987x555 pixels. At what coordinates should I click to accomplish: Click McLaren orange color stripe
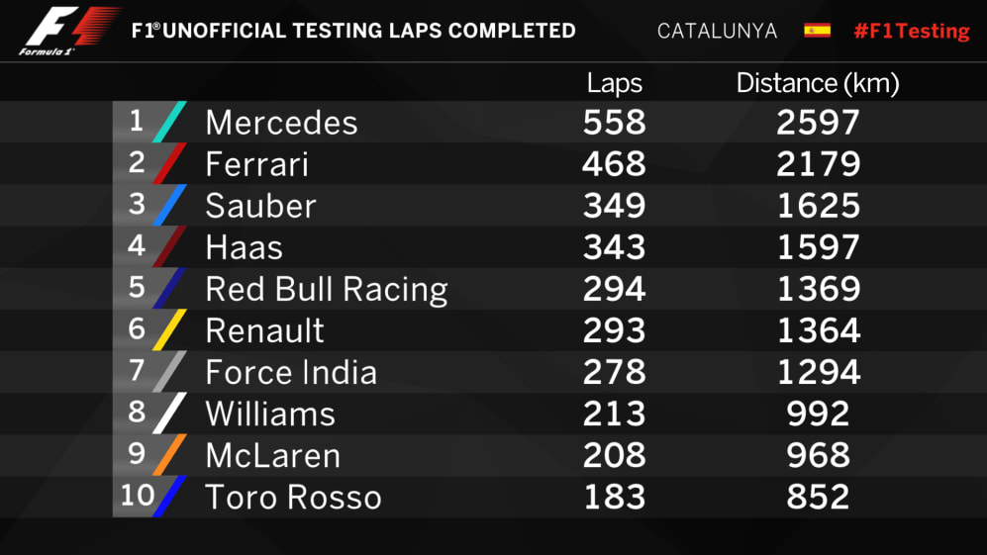click(169, 455)
